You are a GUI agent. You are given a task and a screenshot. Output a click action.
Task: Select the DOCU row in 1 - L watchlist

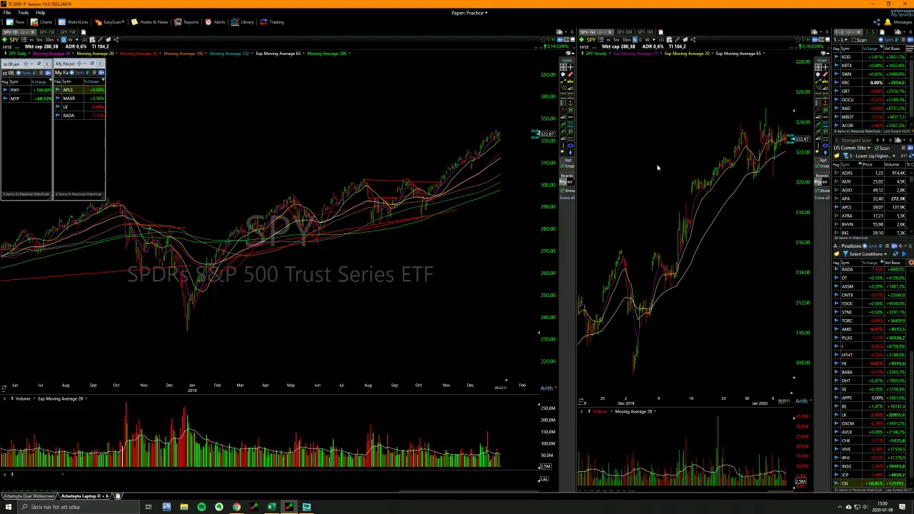tap(873, 100)
